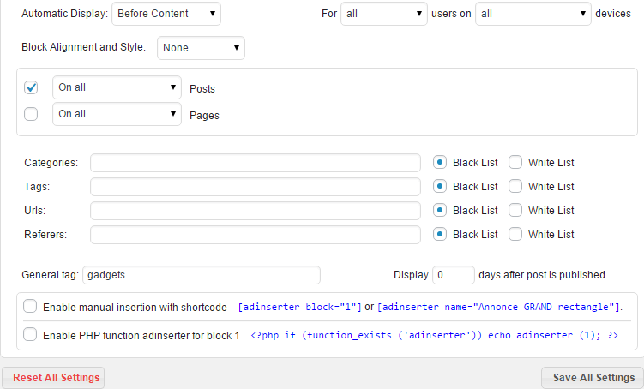Select Black List for Categories
644x389 pixels.
(x=440, y=163)
